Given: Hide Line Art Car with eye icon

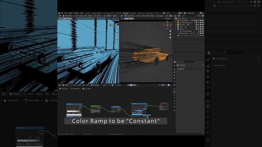Looking at the screenshot, I should (x=199, y=33).
